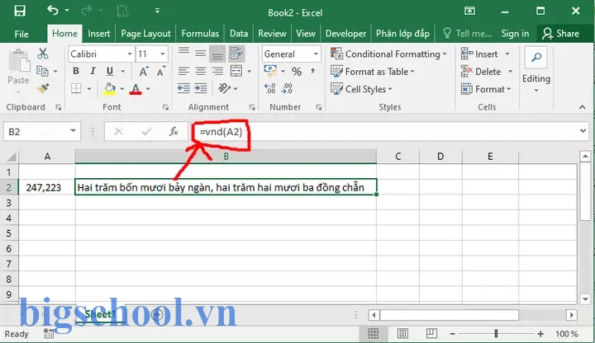Switch to the Page Layout tab
Image resolution: width=595 pixels, height=343 pixels.
145,34
